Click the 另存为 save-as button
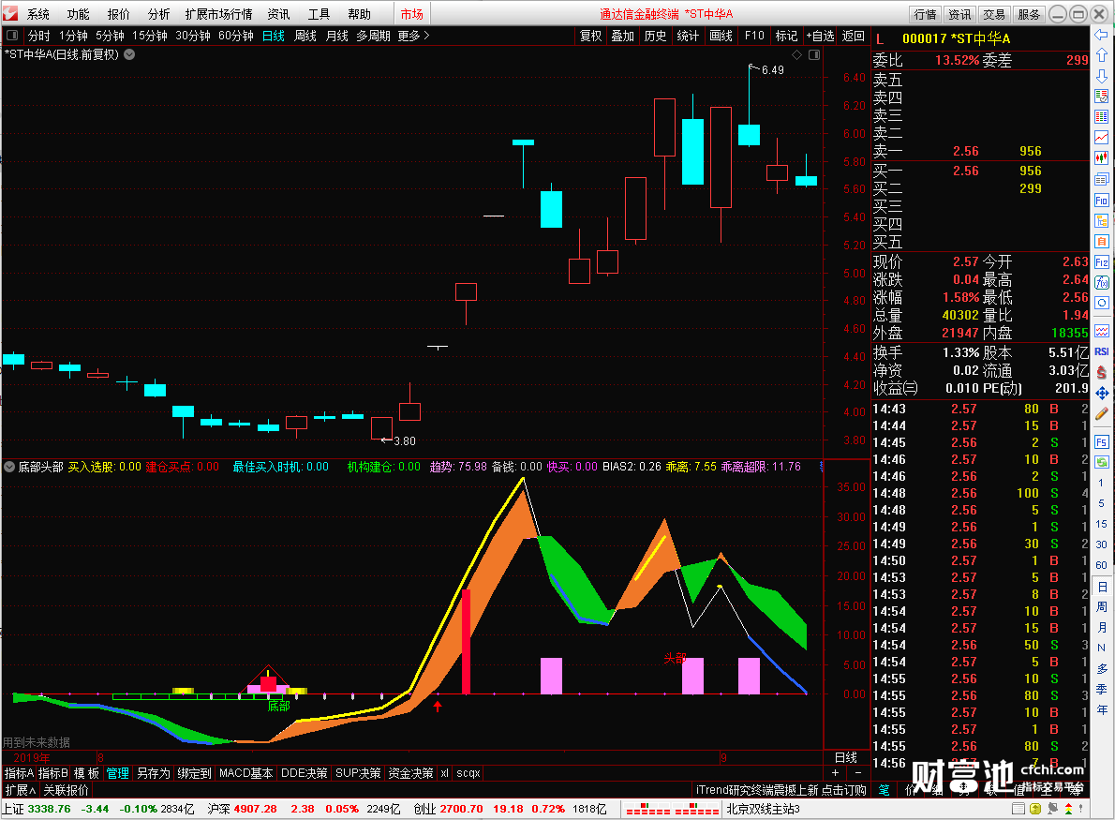 coord(154,773)
